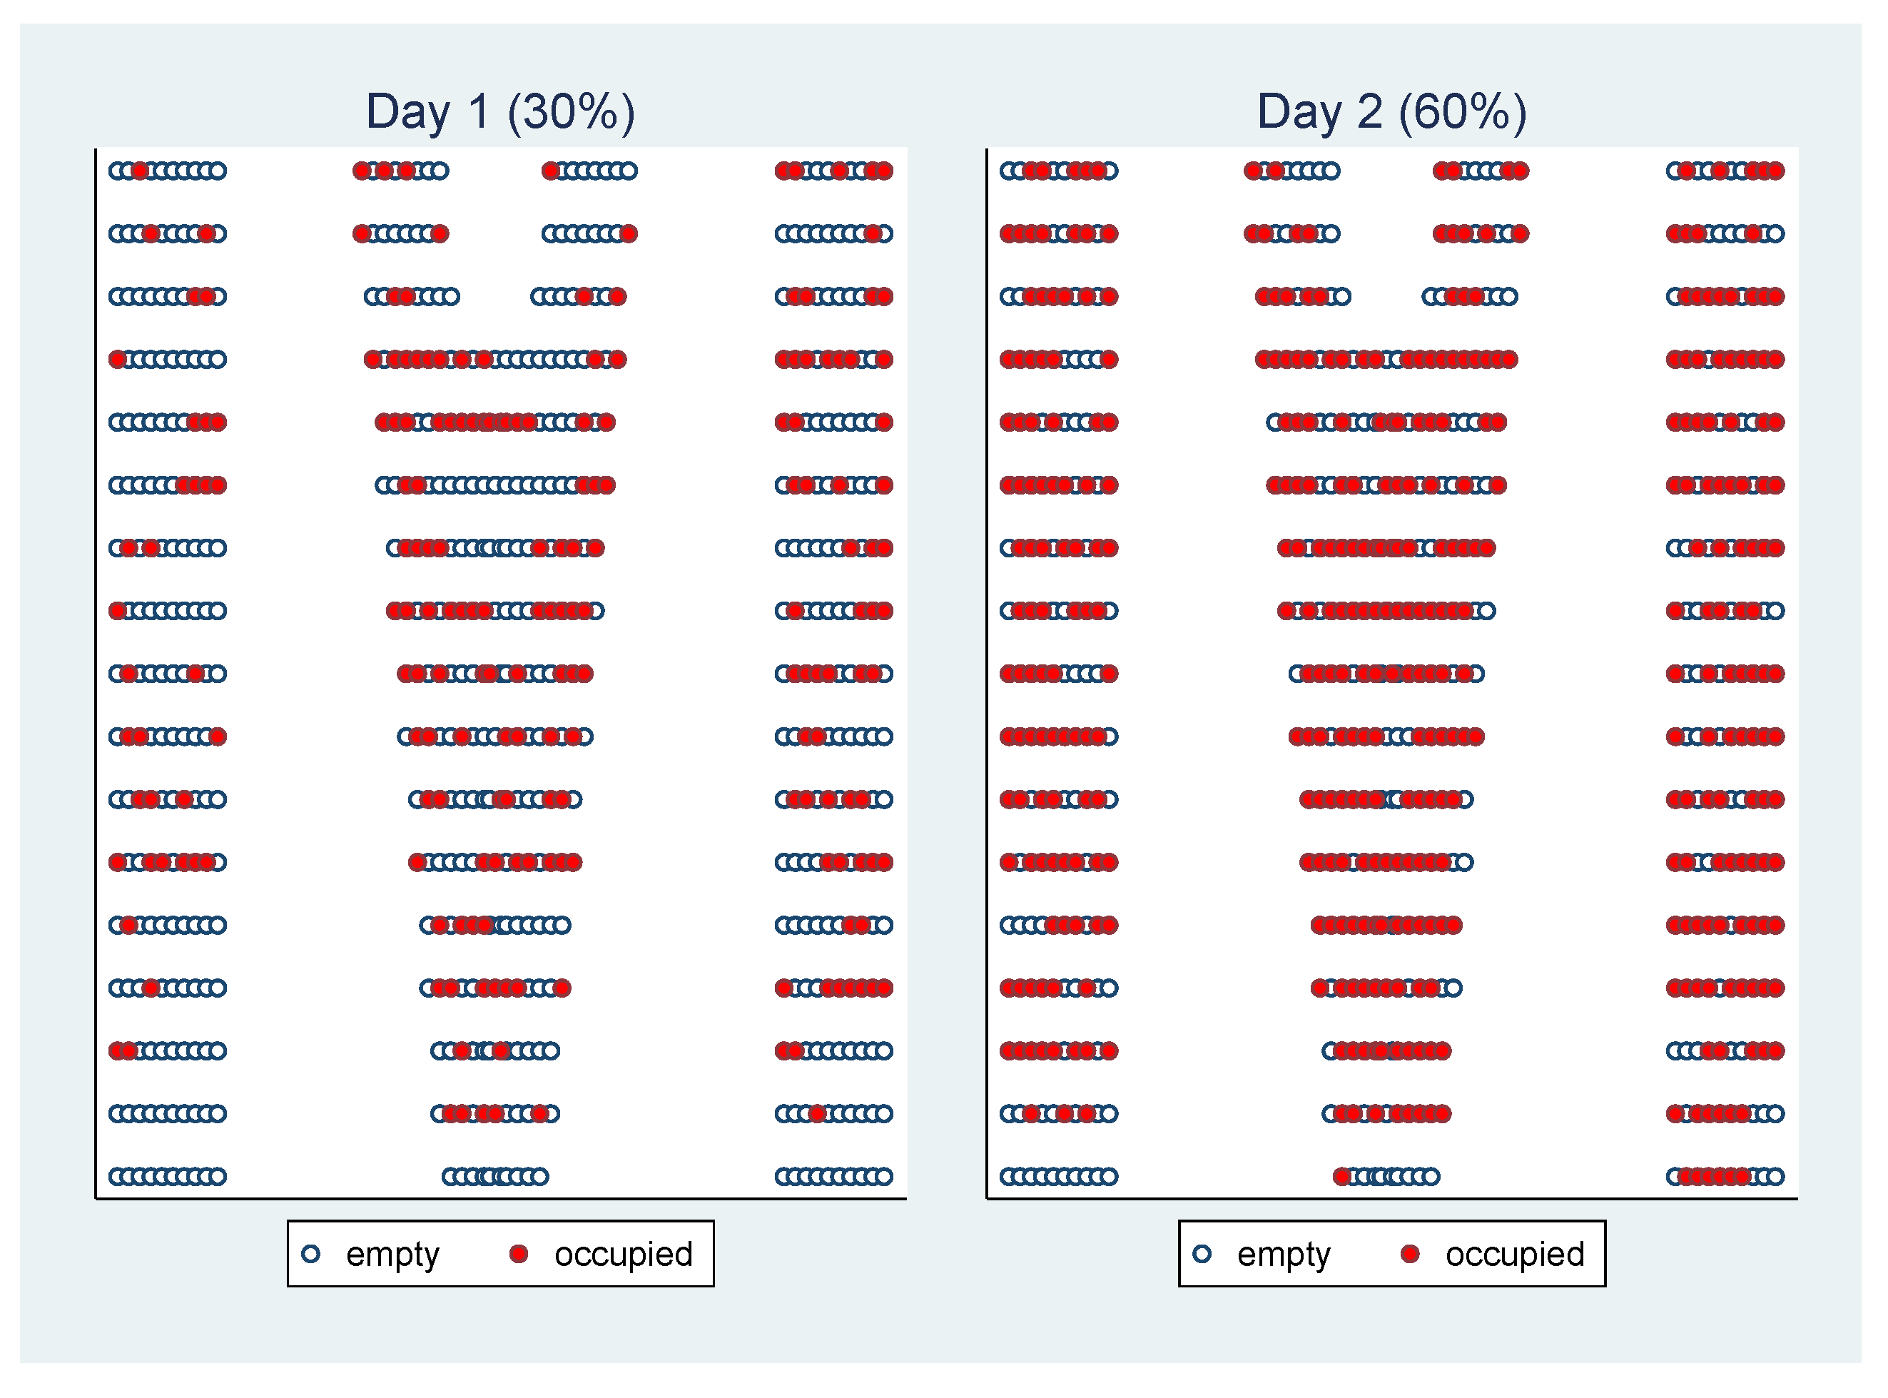
Task: Click the top-left seat of the Day 1 chart
Action: (118, 171)
